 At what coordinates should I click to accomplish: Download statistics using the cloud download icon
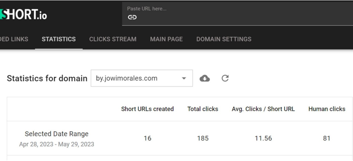pos(205,78)
